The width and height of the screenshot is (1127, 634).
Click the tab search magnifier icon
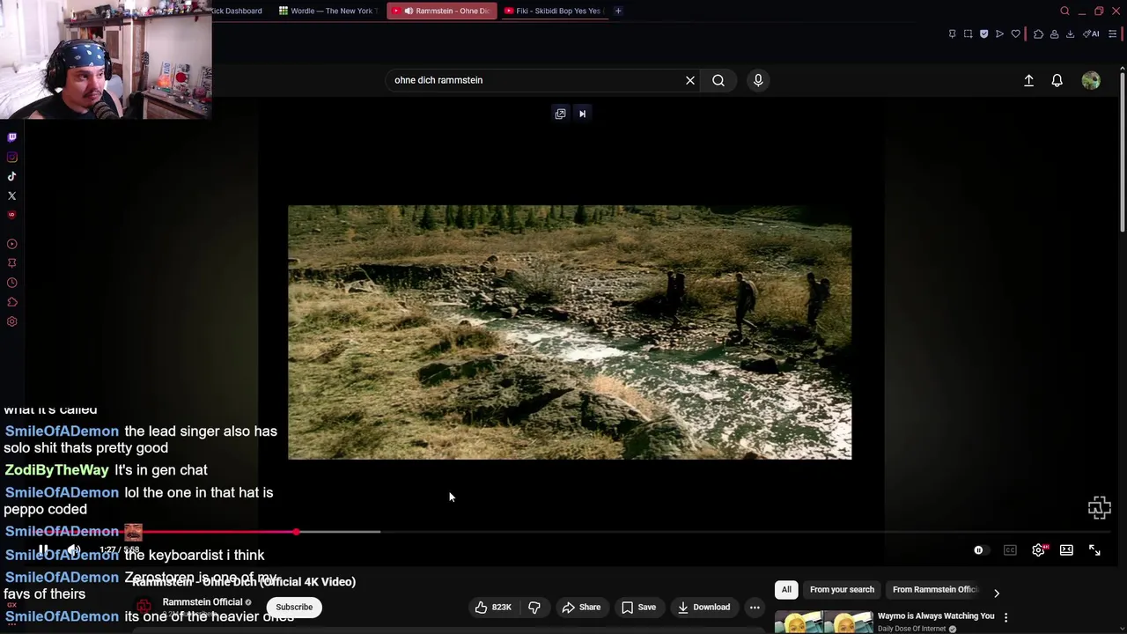[x=1064, y=11]
